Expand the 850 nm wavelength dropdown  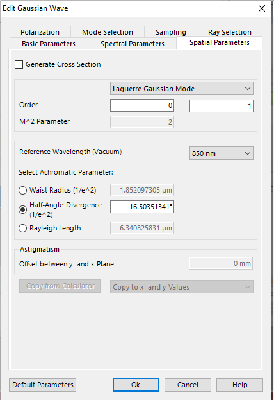point(222,153)
